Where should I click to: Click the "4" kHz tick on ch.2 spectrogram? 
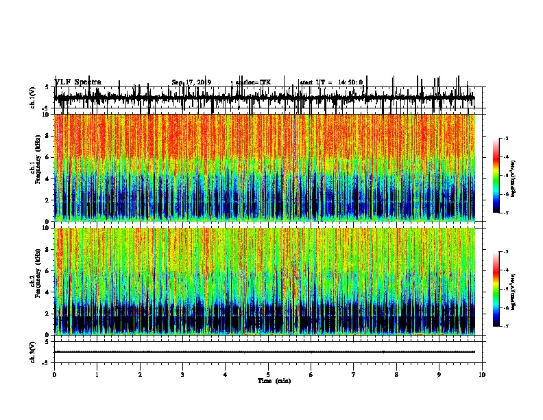pos(48,292)
